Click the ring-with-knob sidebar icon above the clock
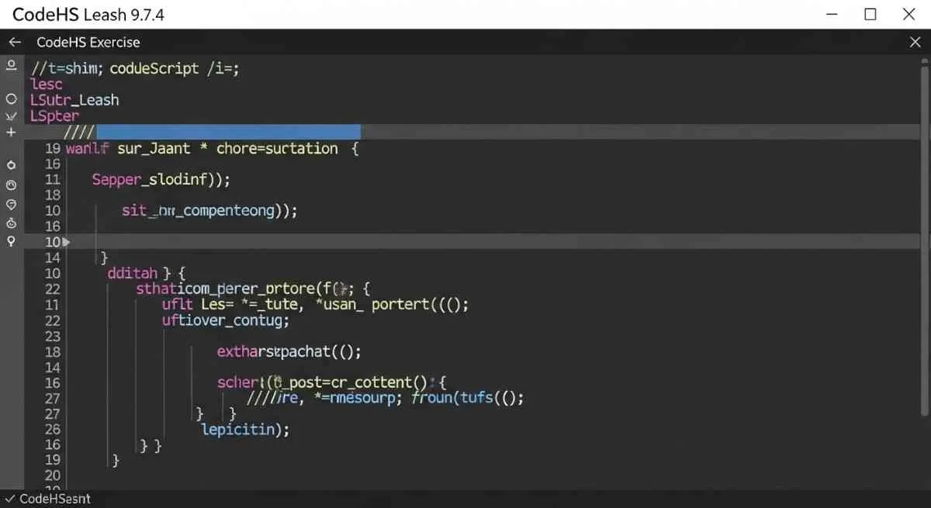Screen dimensions: 931x508 pyautogui.click(x=11, y=165)
